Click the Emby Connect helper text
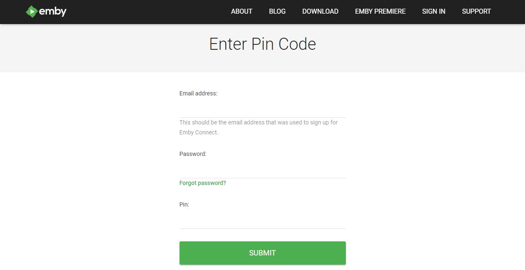The width and height of the screenshot is (525, 270). tap(258, 127)
